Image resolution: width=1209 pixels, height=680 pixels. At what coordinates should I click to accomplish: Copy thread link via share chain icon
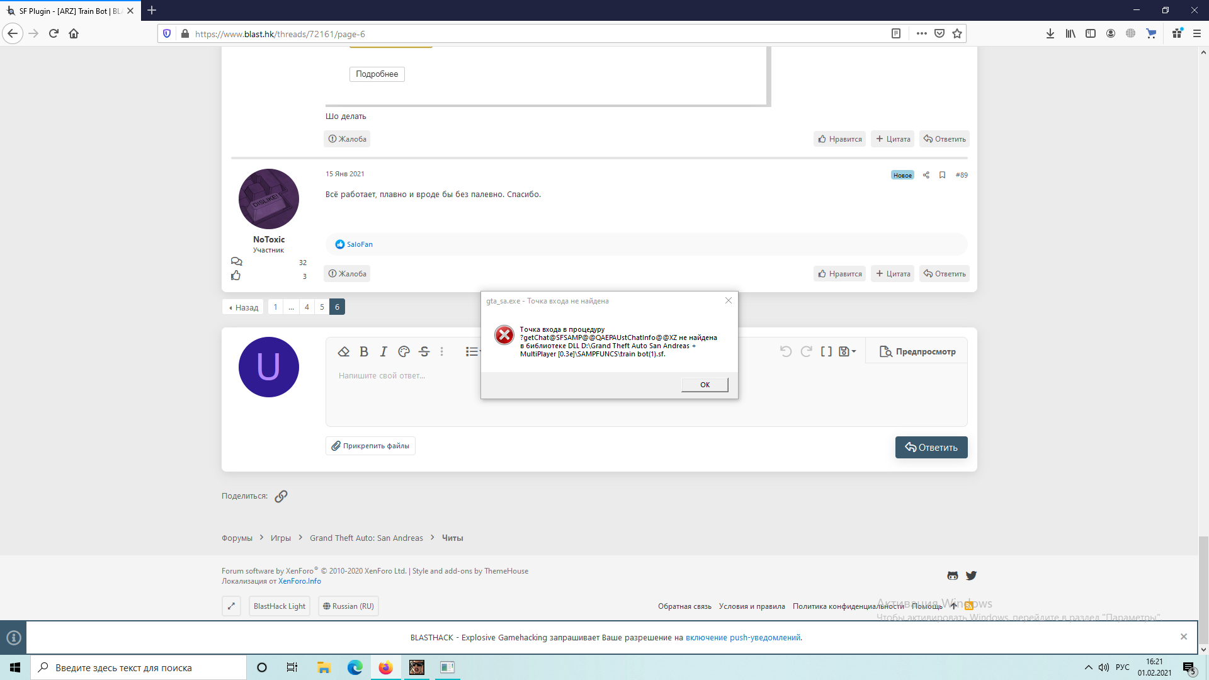281,496
